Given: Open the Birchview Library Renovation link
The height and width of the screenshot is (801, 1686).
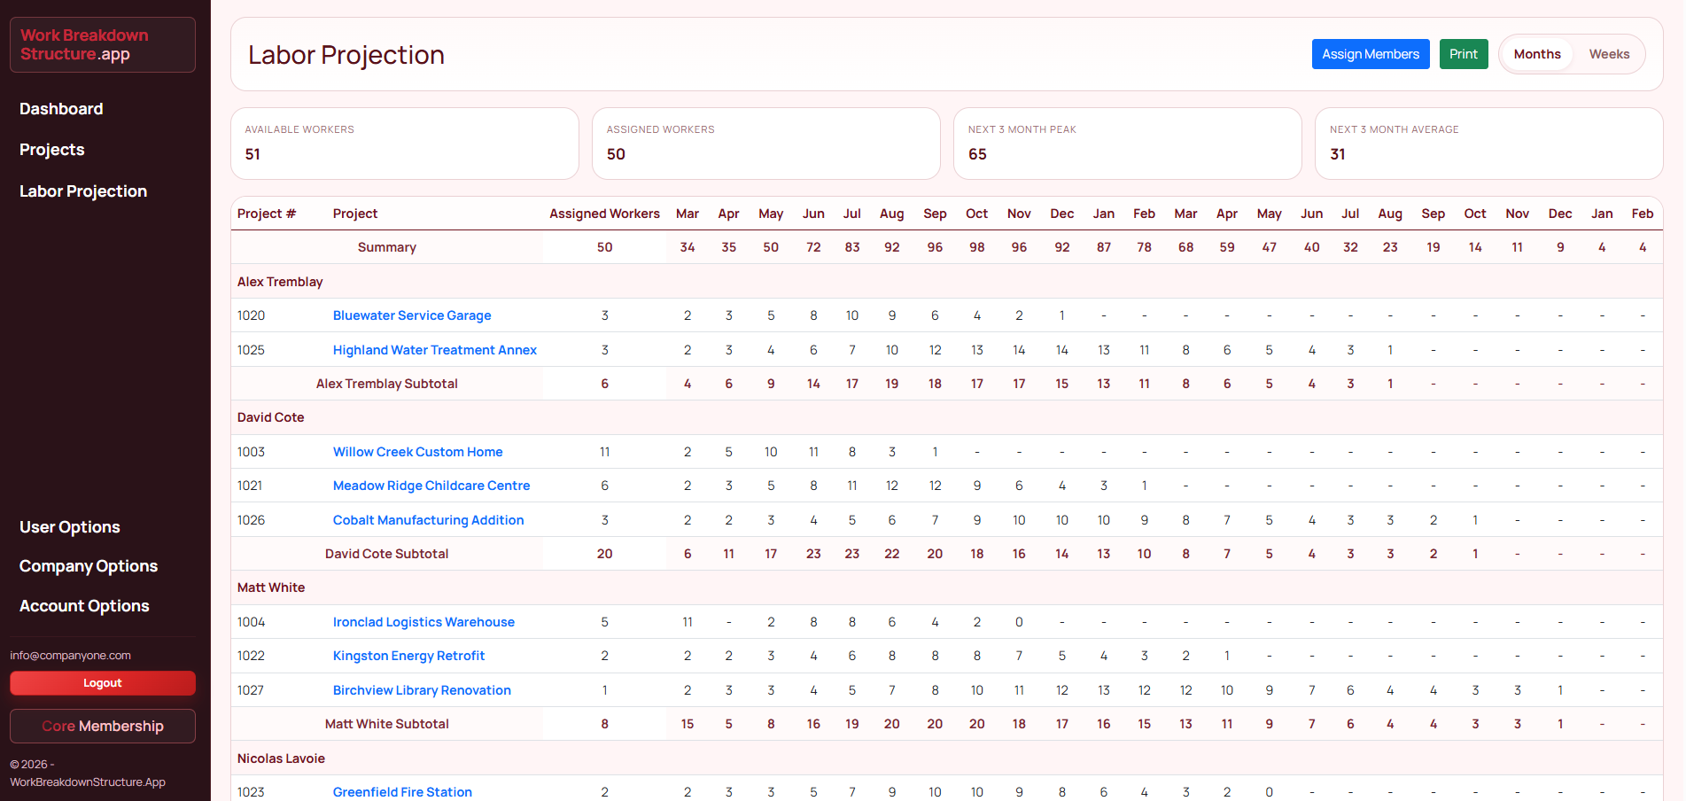Looking at the screenshot, I should point(422,690).
